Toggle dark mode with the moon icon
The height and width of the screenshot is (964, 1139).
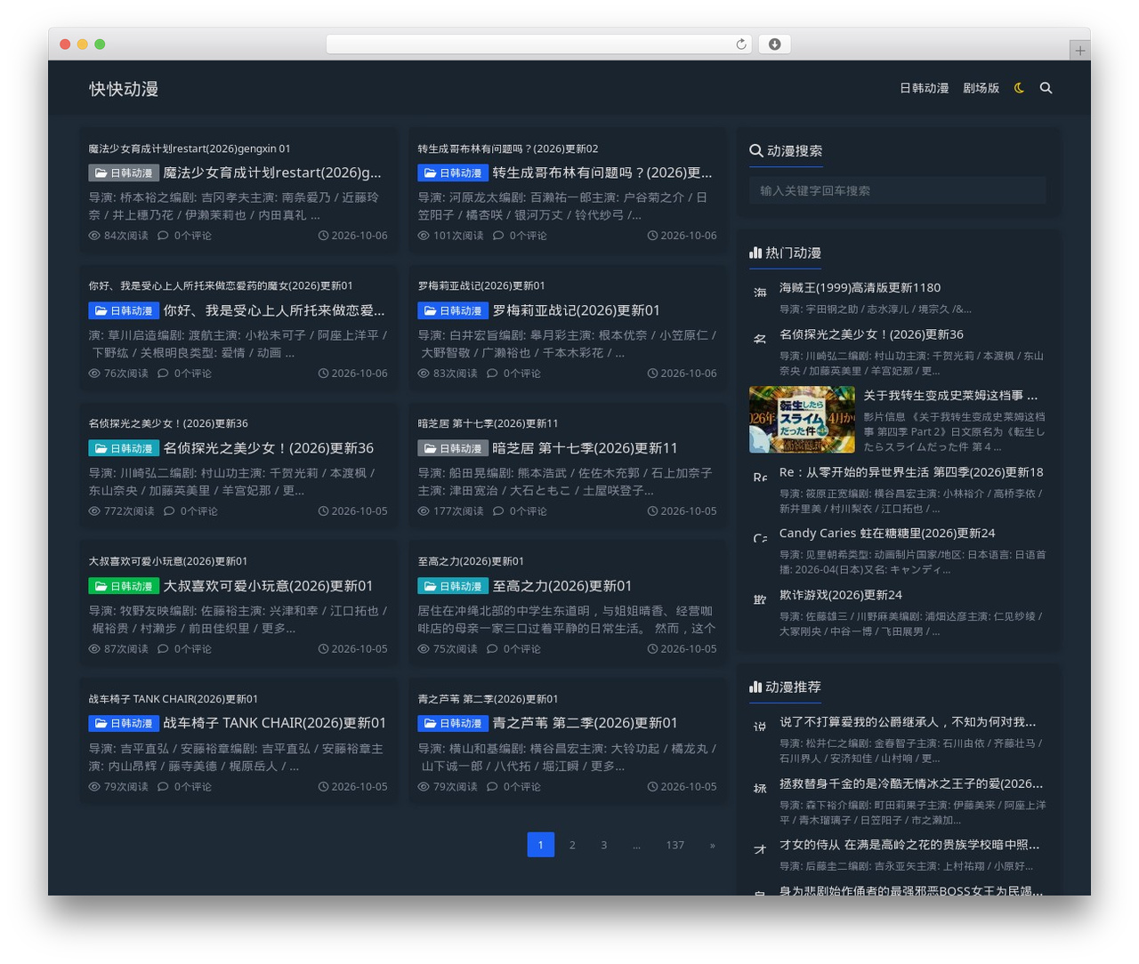pos(1019,88)
